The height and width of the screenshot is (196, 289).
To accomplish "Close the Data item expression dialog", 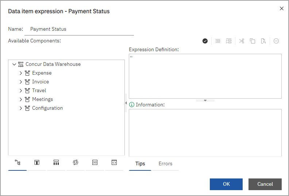I will pyautogui.click(x=281, y=8).
